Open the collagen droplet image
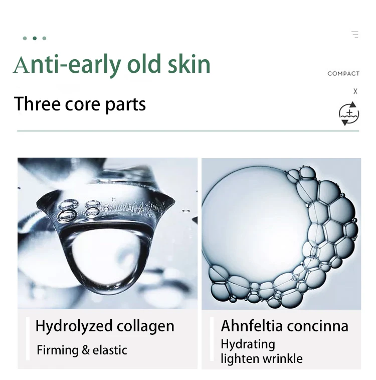The width and height of the screenshot is (376, 380). tap(107, 233)
